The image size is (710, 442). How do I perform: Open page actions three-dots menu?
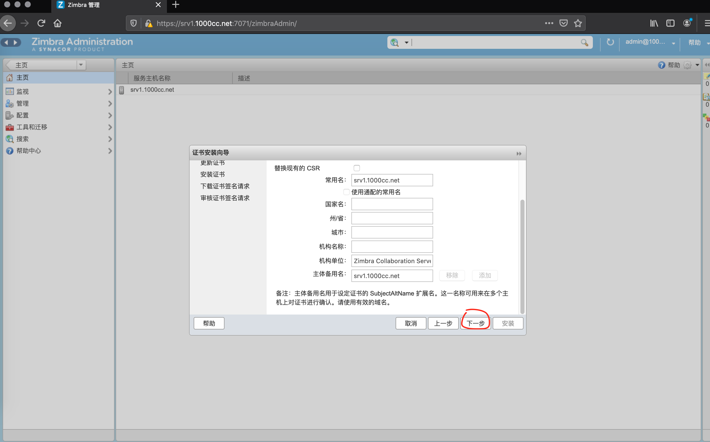point(549,23)
